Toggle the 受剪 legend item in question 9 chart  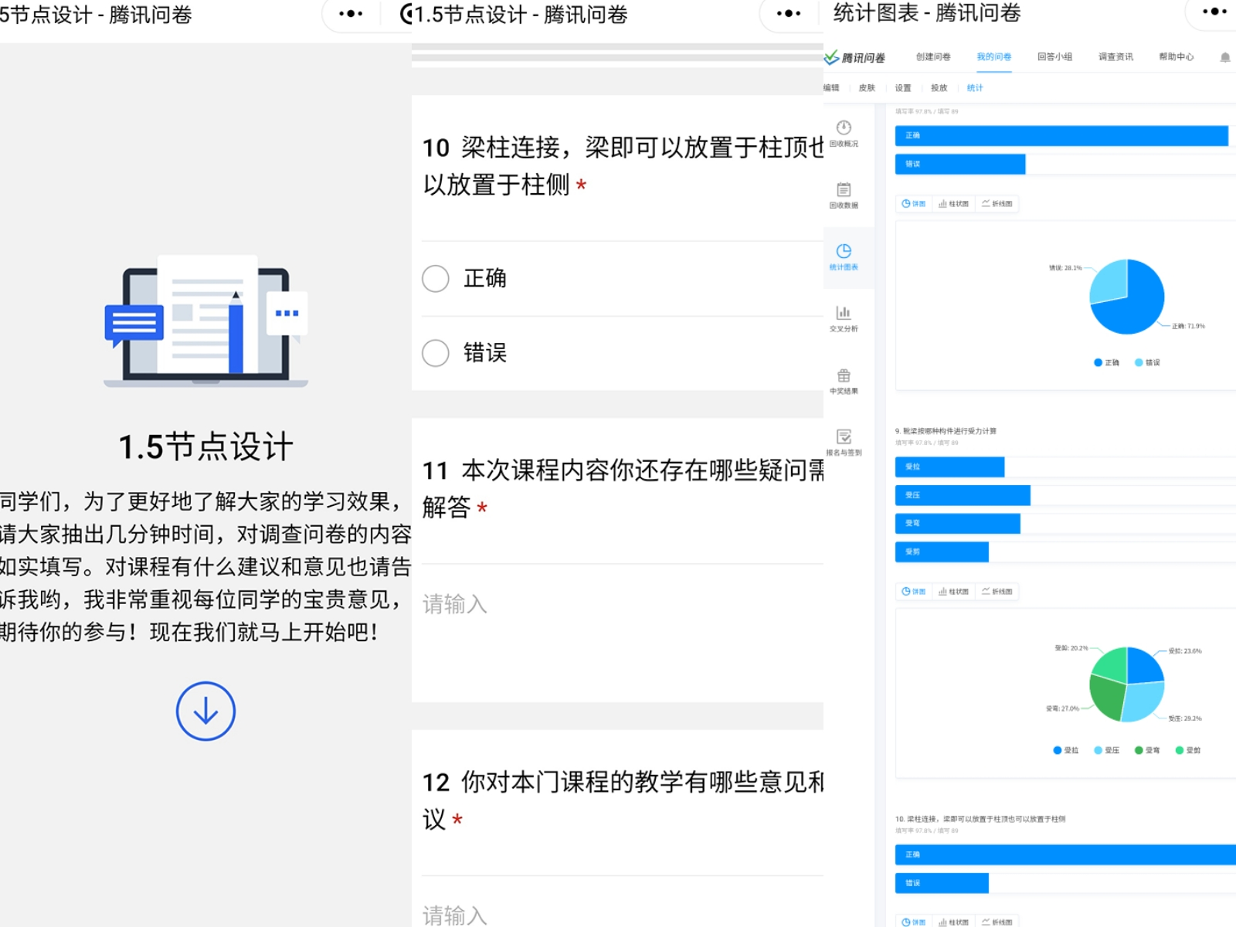point(1188,750)
